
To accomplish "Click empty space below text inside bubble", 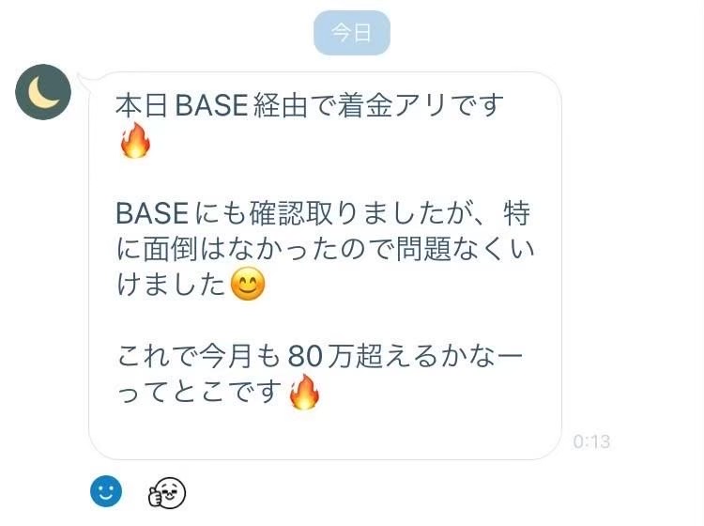I will tap(325, 433).
